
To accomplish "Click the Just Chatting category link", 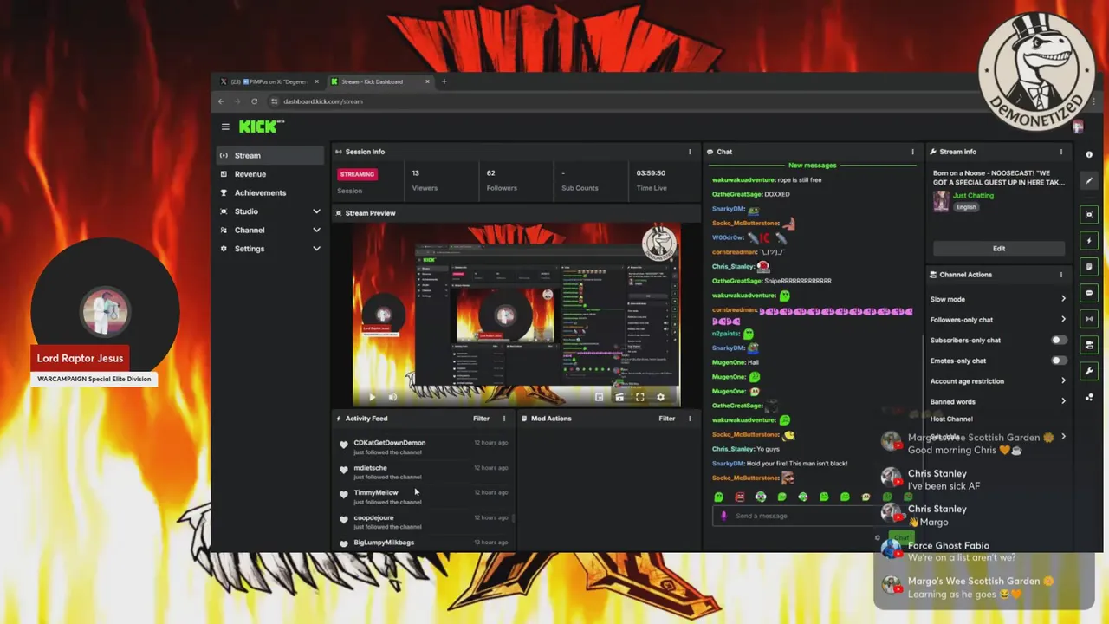I will [x=973, y=196].
